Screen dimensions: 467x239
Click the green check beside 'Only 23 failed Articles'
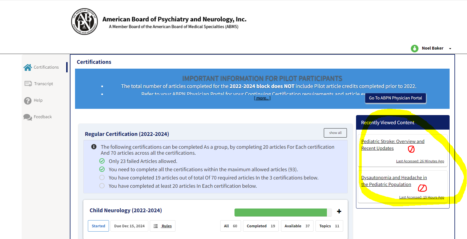(102, 161)
